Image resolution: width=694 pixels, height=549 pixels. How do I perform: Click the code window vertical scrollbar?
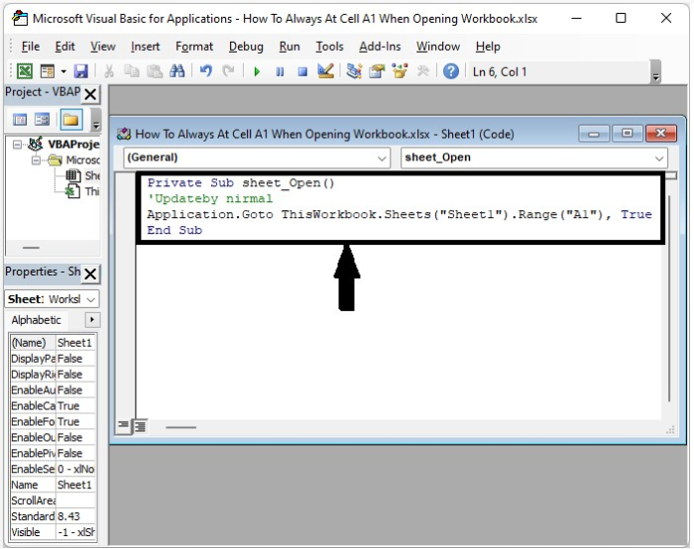(670, 298)
